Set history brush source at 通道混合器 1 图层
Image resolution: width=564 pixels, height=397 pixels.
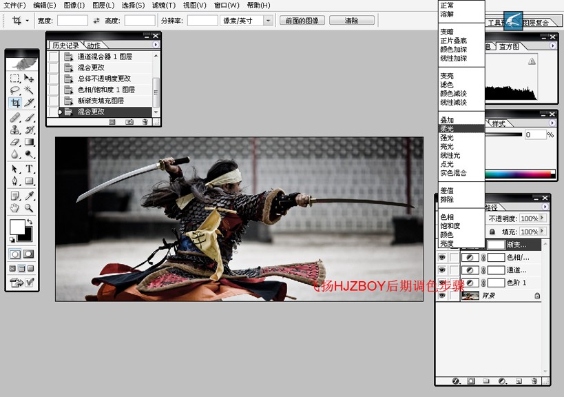coord(53,57)
